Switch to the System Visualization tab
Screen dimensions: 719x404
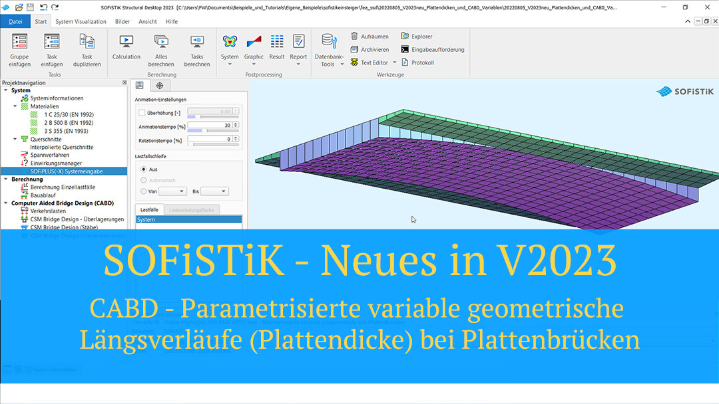[82, 21]
